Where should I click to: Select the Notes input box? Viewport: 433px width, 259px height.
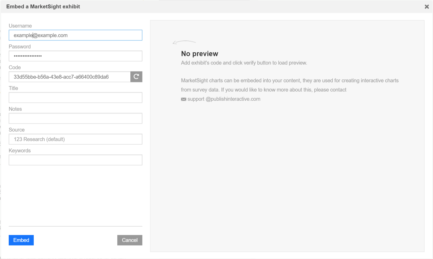pyautogui.click(x=75, y=118)
